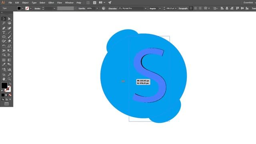
Task: Enable Draw Inside mode
Action: (x=10, y=99)
